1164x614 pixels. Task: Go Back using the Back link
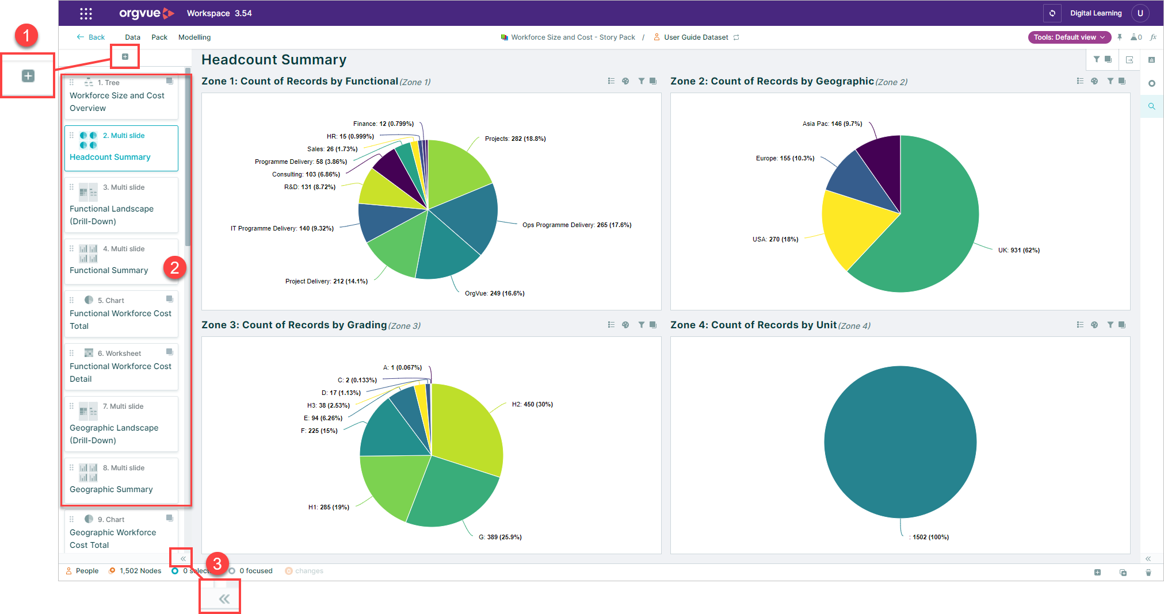(91, 37)
